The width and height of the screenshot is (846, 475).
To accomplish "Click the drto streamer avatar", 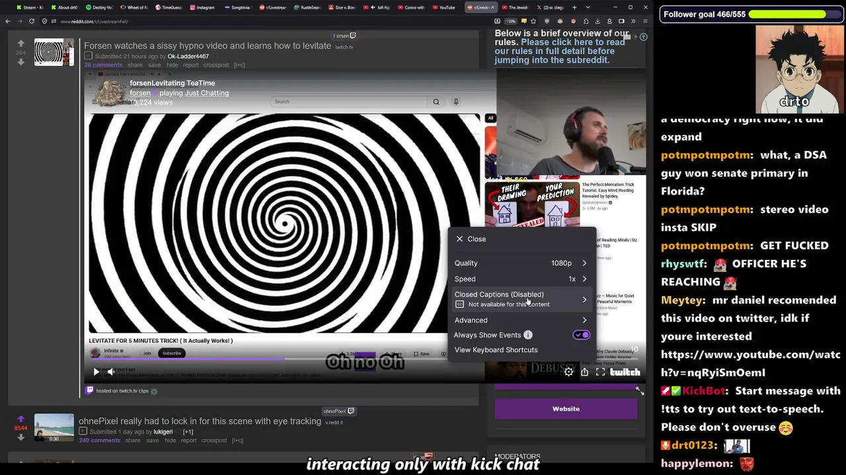I will 798,70.
